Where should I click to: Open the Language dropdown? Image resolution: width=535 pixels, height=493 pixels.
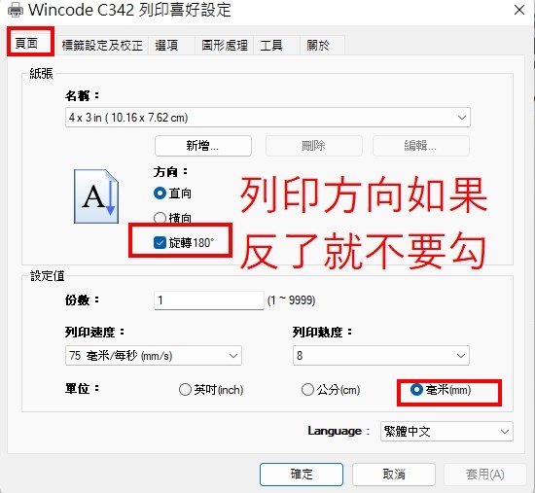point(446,431)
